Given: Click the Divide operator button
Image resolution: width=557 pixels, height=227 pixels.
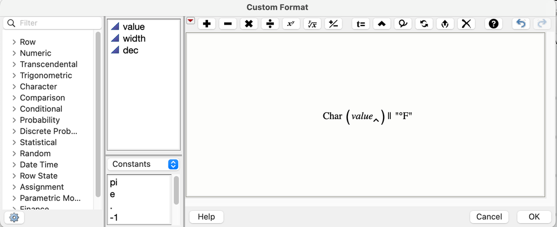Looking at the screenshot, I should (270, 24).
